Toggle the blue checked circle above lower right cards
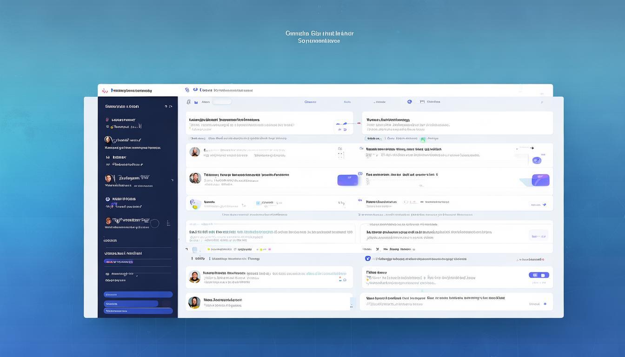Screen dimensions: 625x357 coord(368,258)
